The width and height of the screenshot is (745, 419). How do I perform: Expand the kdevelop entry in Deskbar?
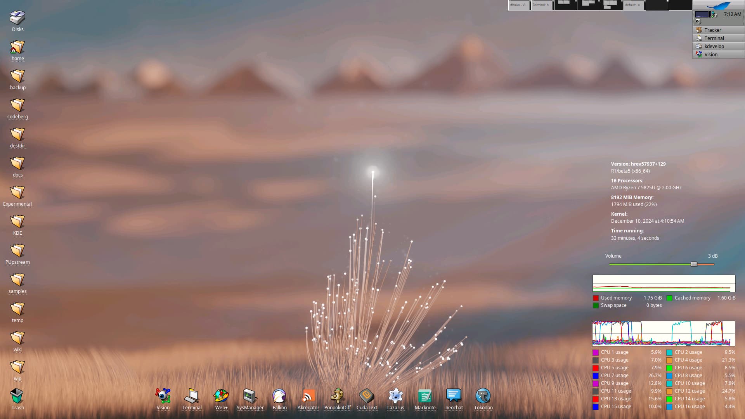(x=718, y=46)
